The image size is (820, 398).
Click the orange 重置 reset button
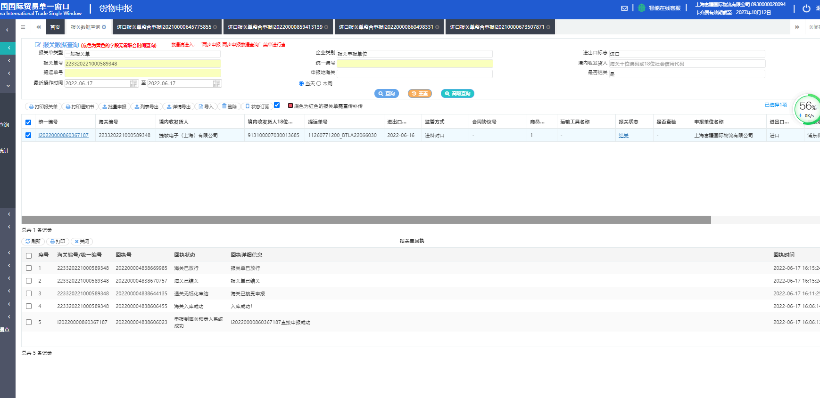(x=420, y=93)
